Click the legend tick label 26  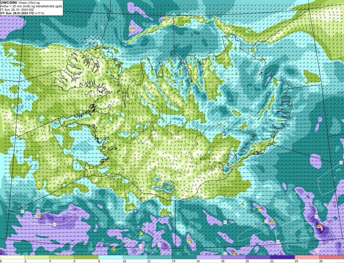click(321, 261)
